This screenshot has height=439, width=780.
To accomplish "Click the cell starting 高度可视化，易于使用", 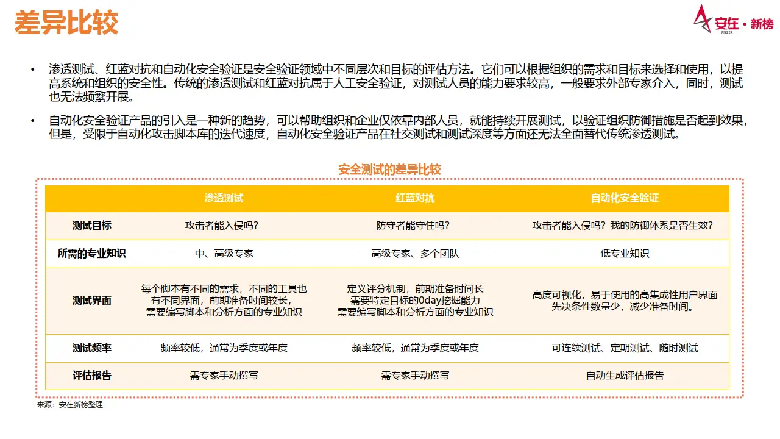I will [x=625, y=301].
